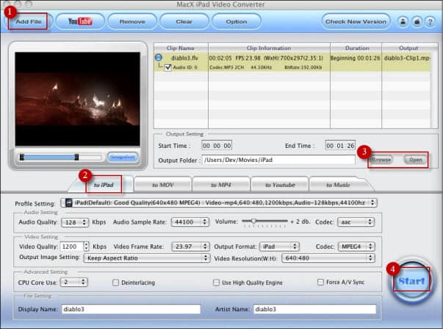Viewport: 443px width, 329px height.
Task: Click the Duration column header
Action: pyautogui.click(x=357, y=48)
